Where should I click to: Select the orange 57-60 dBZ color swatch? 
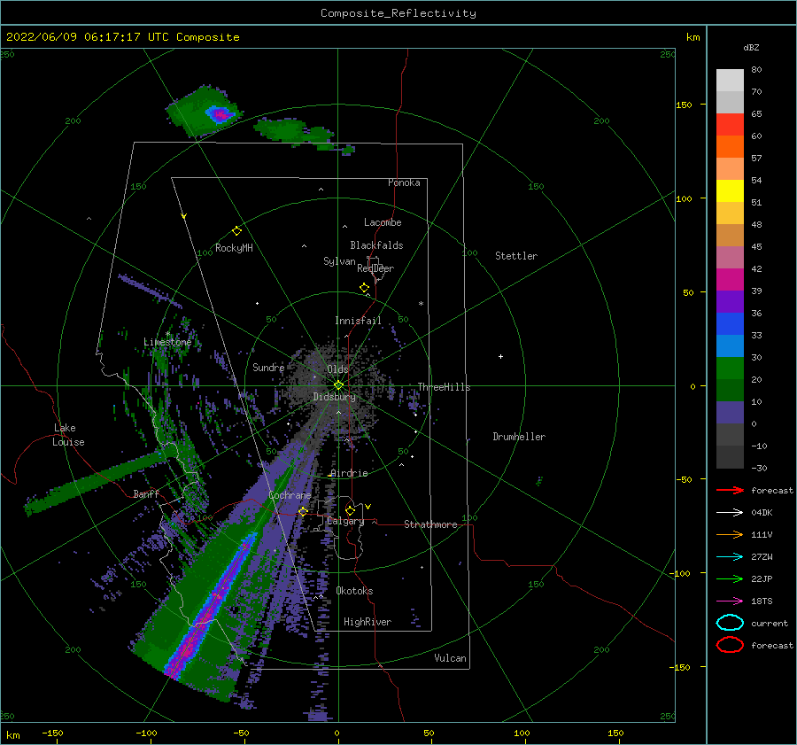click(730, 147)
